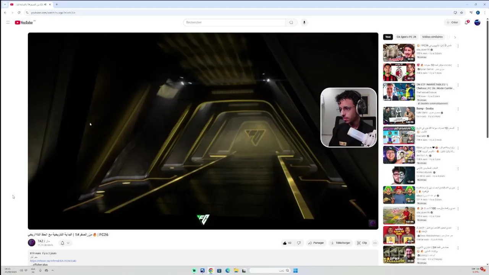Image resolution: width=489 pixels, height=275 pixels.
Task: Open File Explorer from the taskbar
Action: pyautogui.click(x=236, y=271)
